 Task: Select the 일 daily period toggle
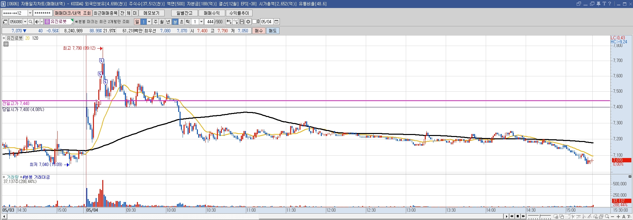click(x=137, y=22)
